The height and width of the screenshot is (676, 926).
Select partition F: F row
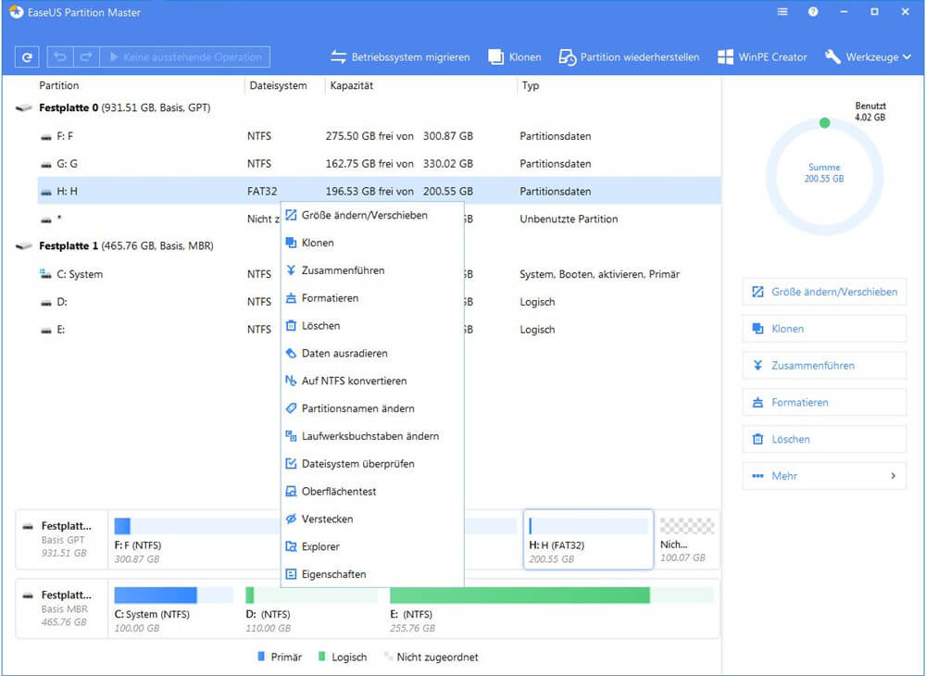point(379,136)
